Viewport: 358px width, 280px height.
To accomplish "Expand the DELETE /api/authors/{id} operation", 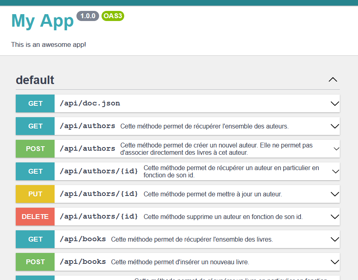I will click(x=335, y=217).
